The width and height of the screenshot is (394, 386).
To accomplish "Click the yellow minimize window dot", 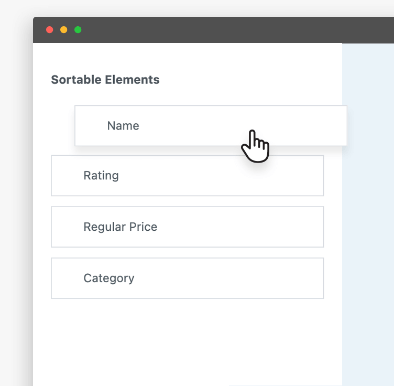I will point(64,30).
